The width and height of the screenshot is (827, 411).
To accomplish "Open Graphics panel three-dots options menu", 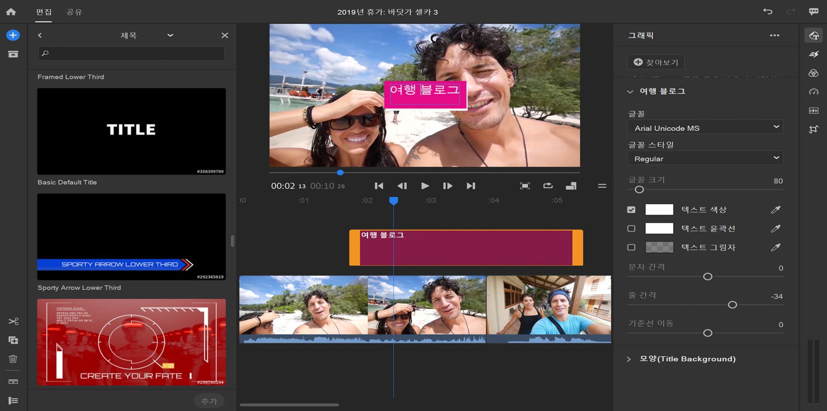I will point(774,35).
